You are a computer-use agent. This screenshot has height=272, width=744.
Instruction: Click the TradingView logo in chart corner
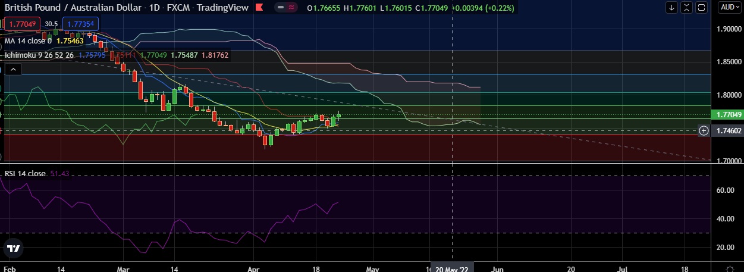click(14, 248)
